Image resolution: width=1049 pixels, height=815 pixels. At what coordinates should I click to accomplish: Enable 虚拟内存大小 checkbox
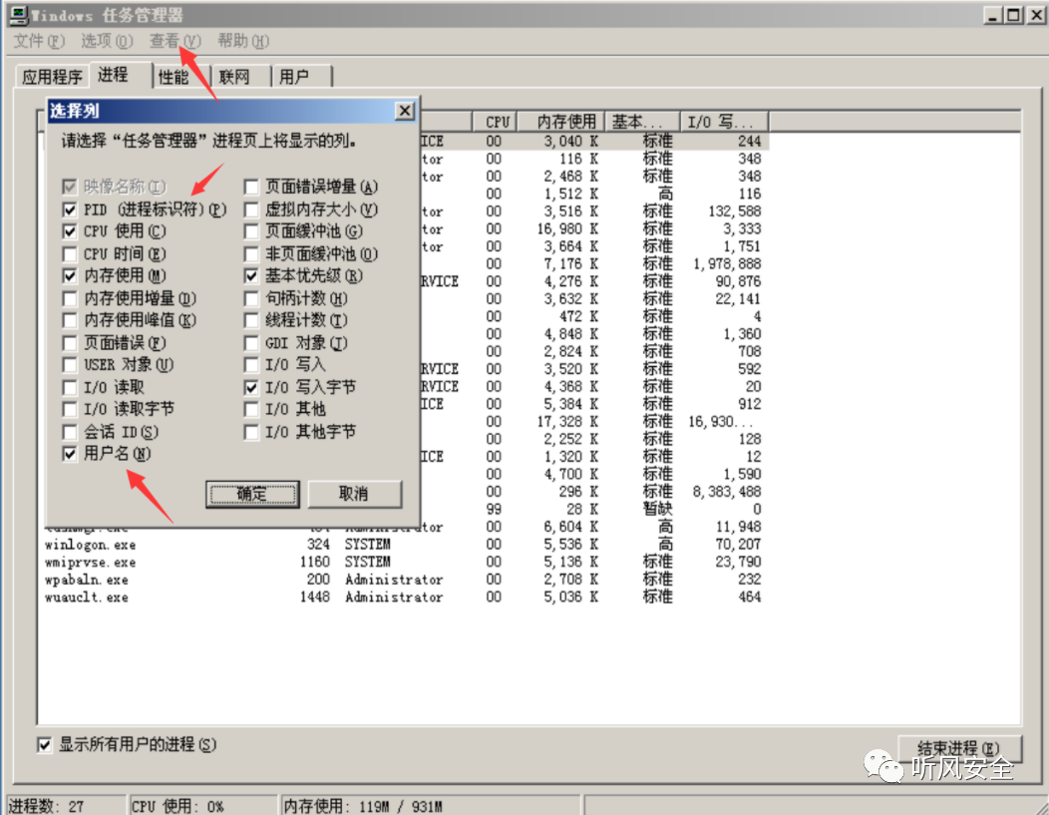pyautogui.click(x=251, y=209)
